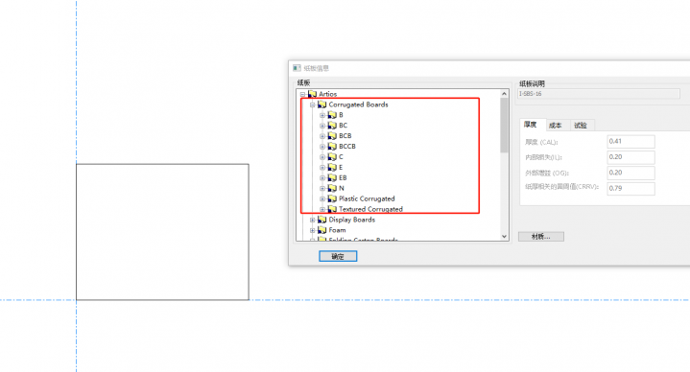Collapse the Corrugated Boards tree node
The height and width of the screenshot is (372, 690).
[313, 105]
